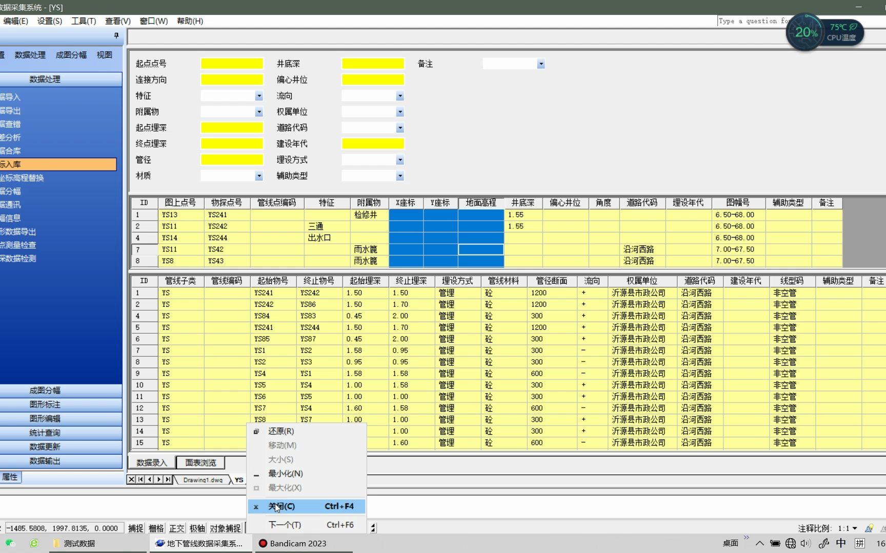The image size is (886, 553).
Task: Toggle 正交 ortho mode in status bar
Action: (x=176, y=528)
